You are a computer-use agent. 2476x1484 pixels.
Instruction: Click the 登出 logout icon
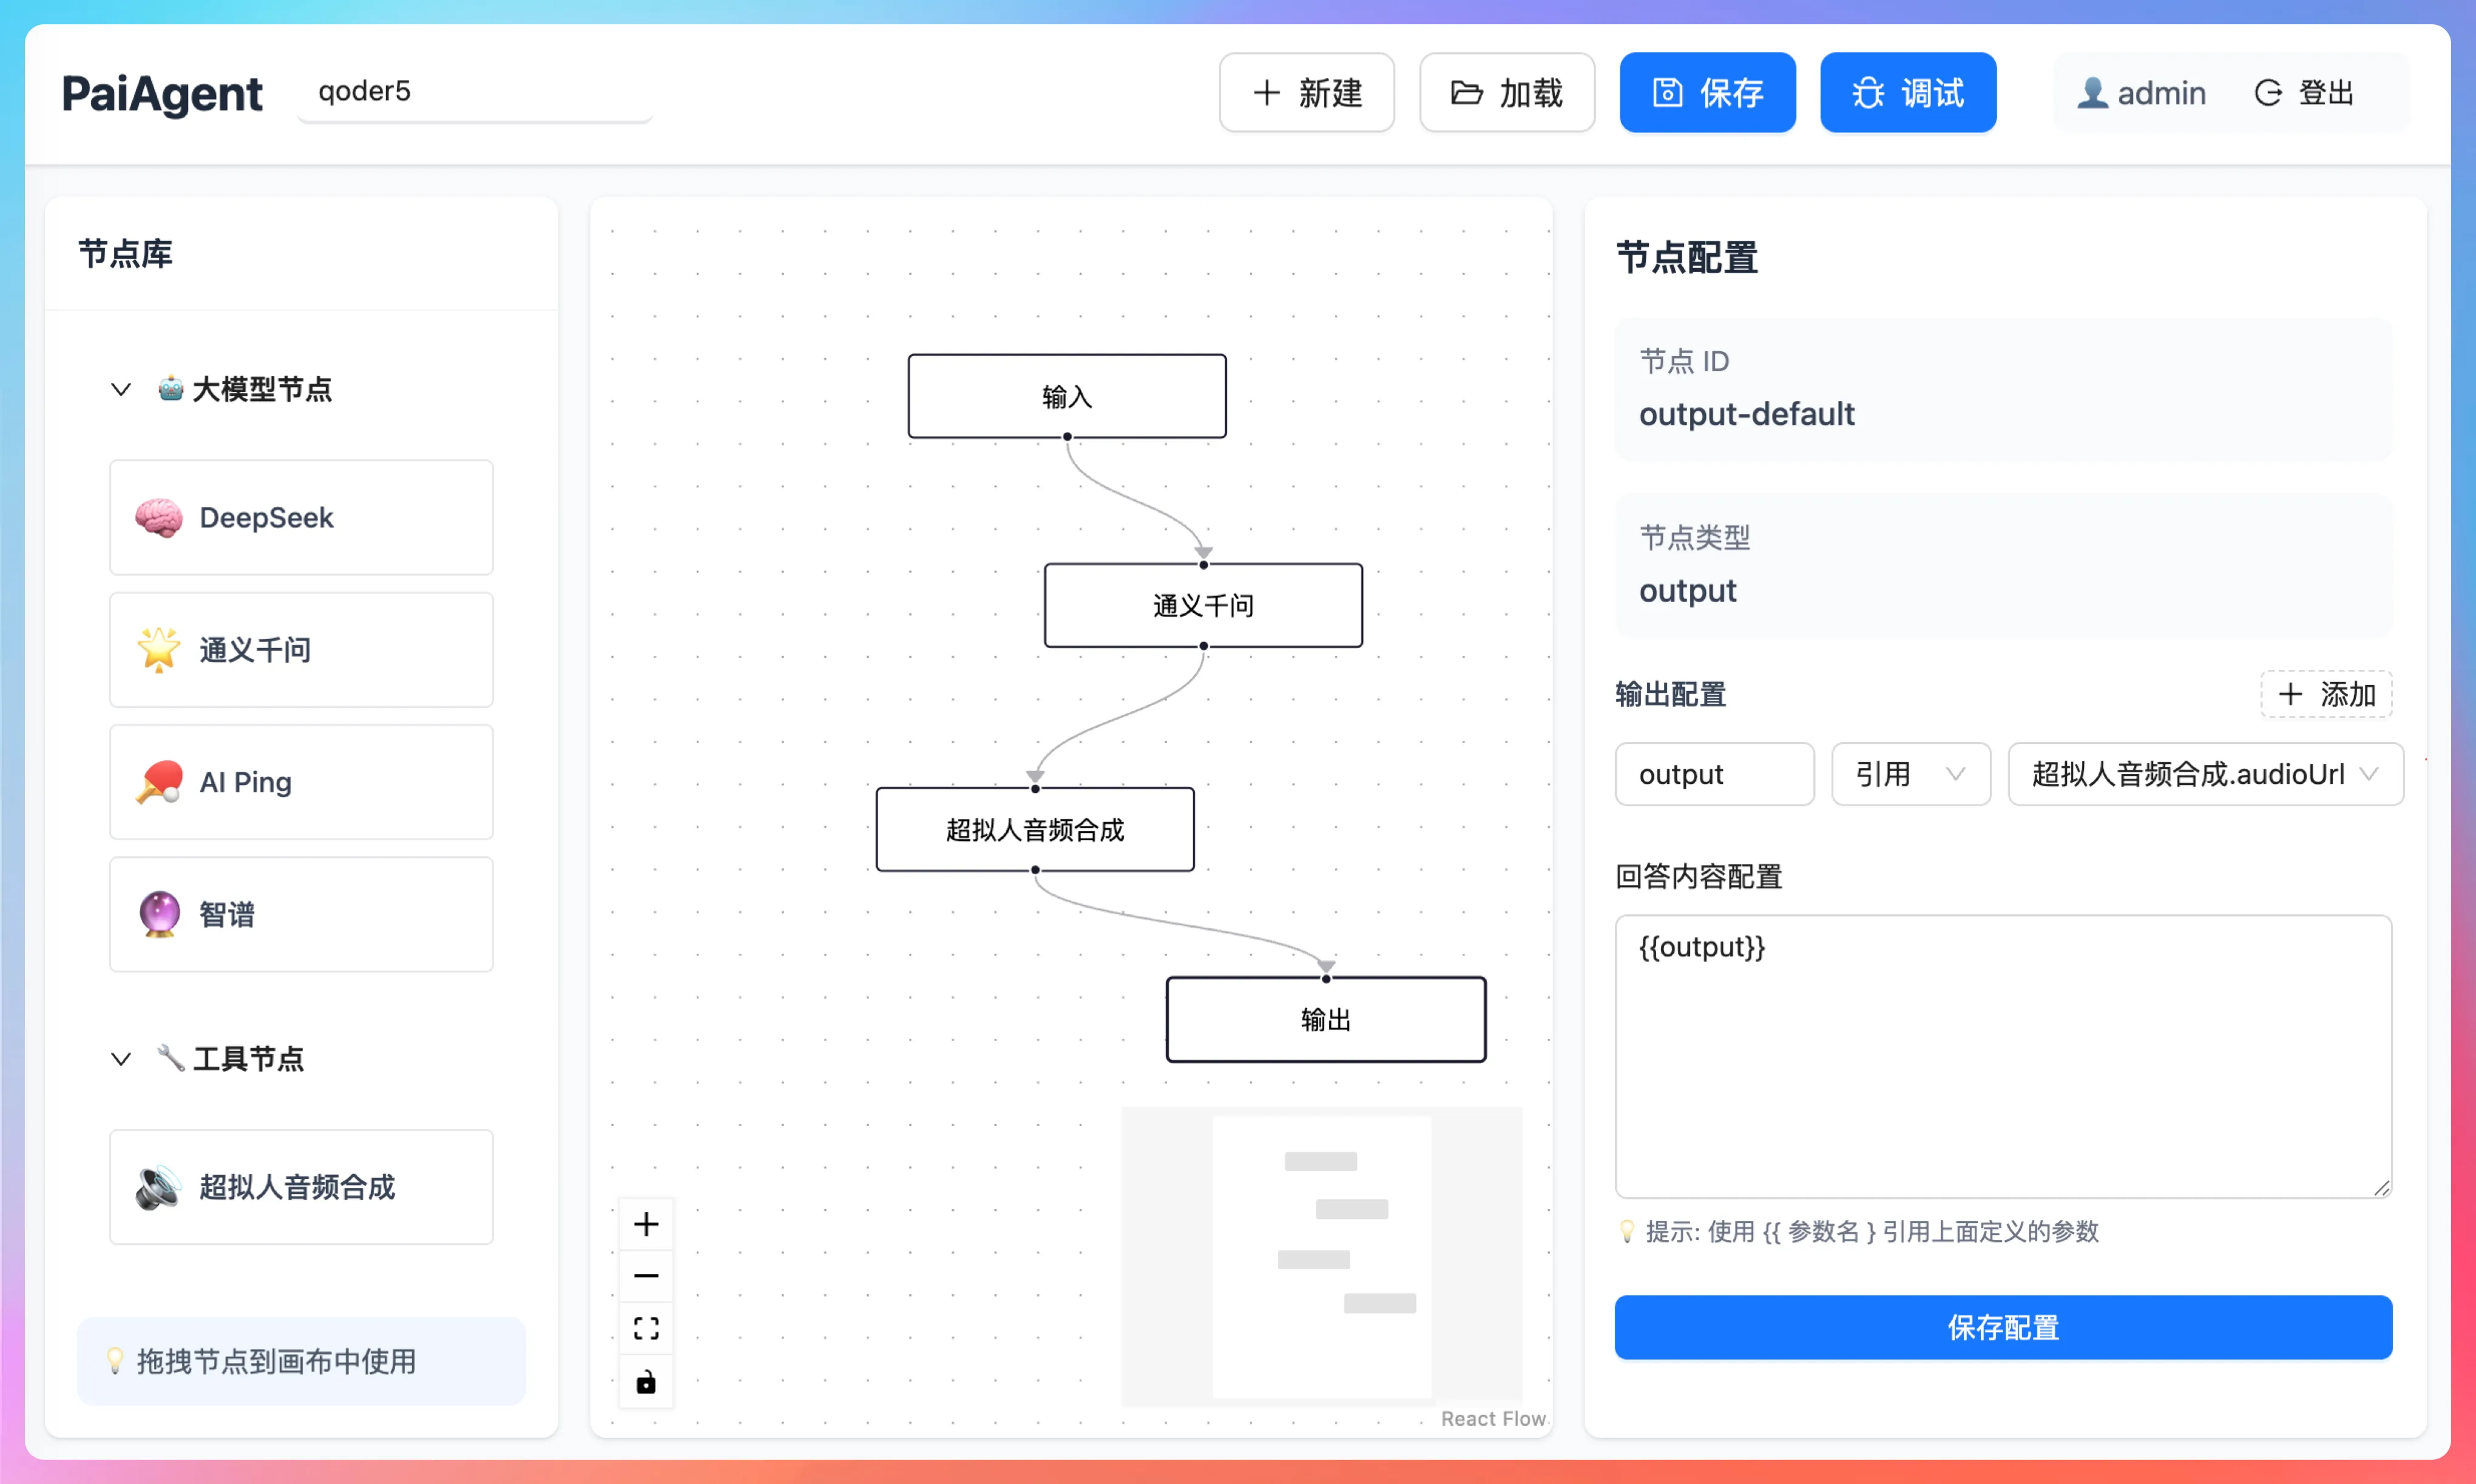pyautogui.click(x=2268, y=92)
